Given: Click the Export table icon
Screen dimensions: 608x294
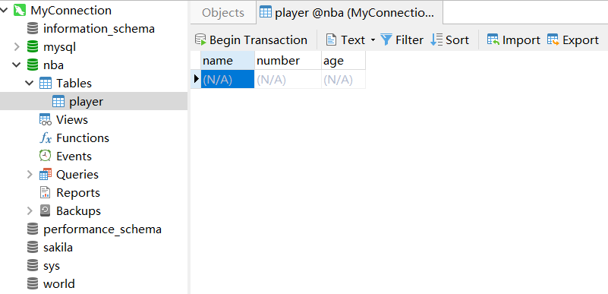Looking at the screenshot, I should pos(553,40).
